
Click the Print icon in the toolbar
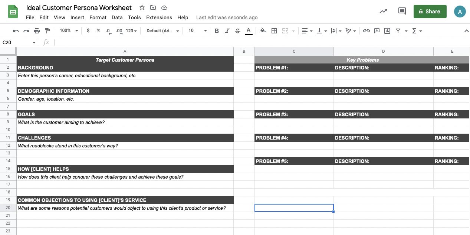point(37,31)
